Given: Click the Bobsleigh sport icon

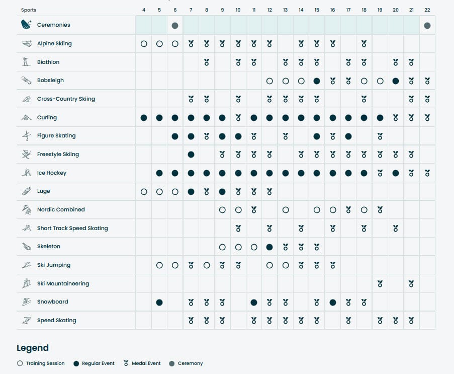Looking at the screenshot, I should 26,81.
